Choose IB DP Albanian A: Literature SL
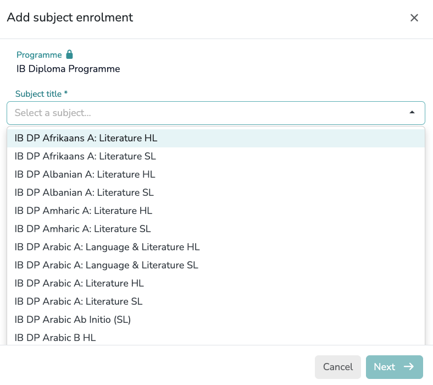The height and width of the screenshot is (385, 433). 84,193
